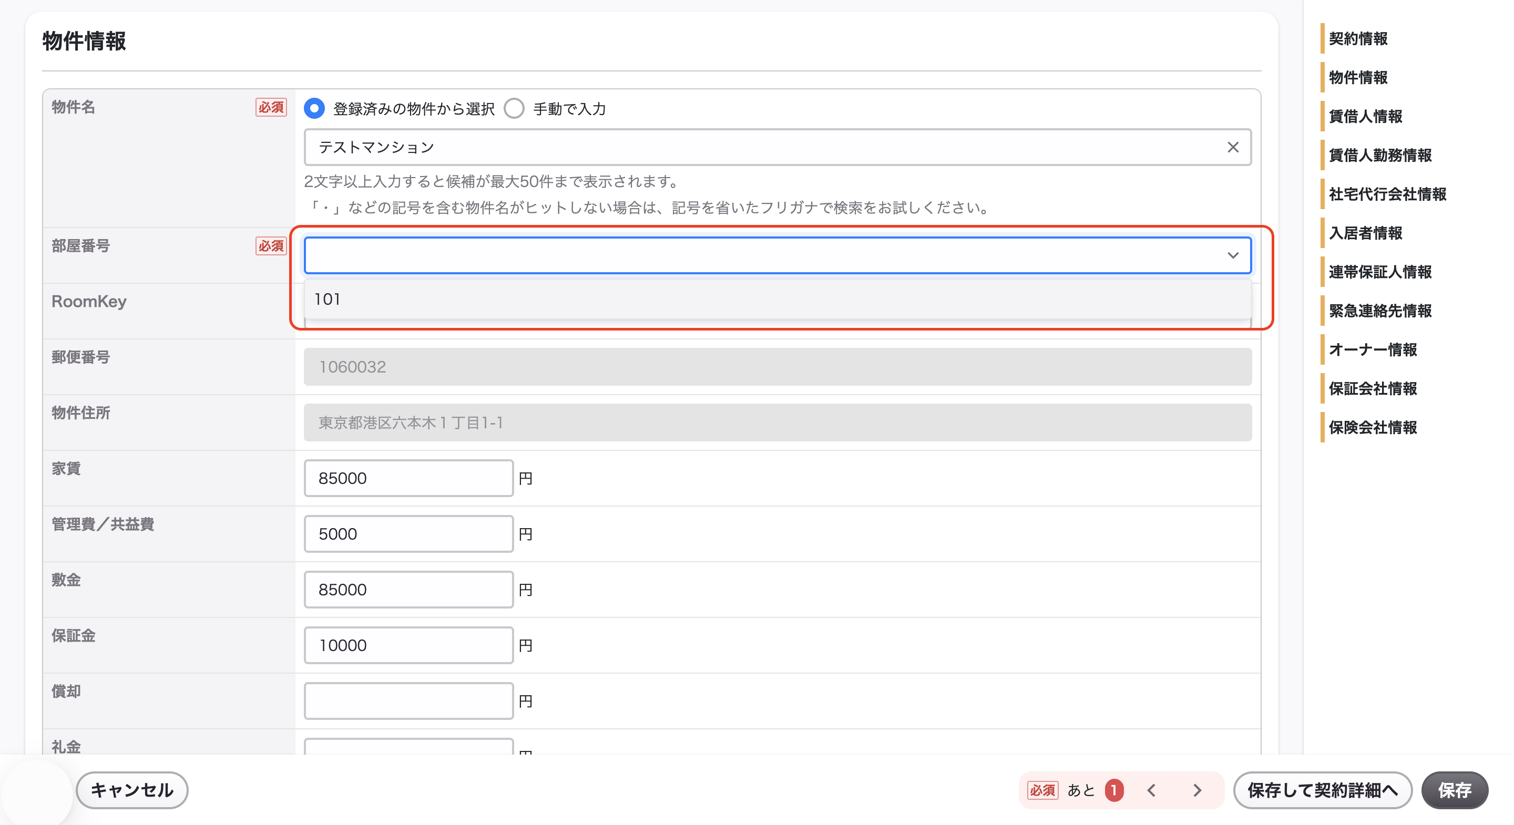Click the dark 保存 button
The height and width of the screenshot is (825, 1514).
[1455, 790]
